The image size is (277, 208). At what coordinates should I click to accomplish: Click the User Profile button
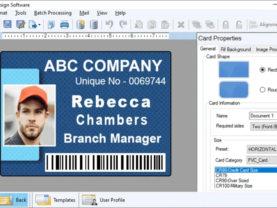[104, 200]
